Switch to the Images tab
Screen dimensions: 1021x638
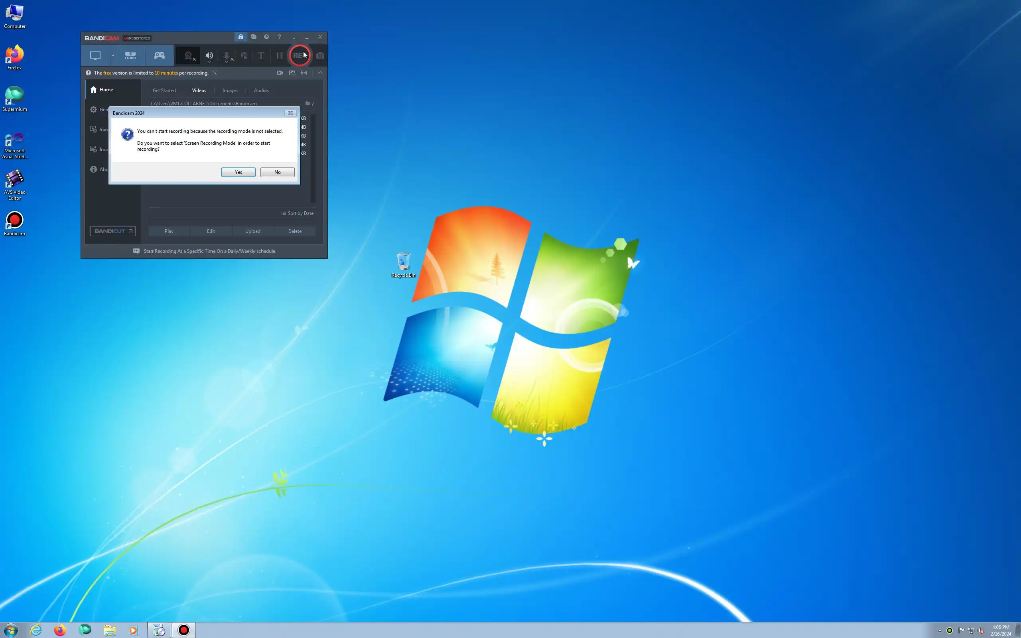point(230,91)
